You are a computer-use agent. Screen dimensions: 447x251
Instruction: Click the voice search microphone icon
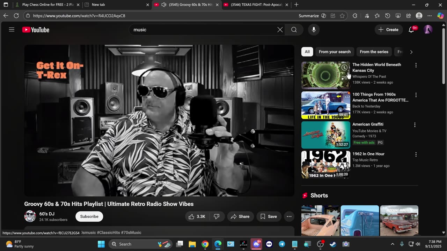(314, 30)
